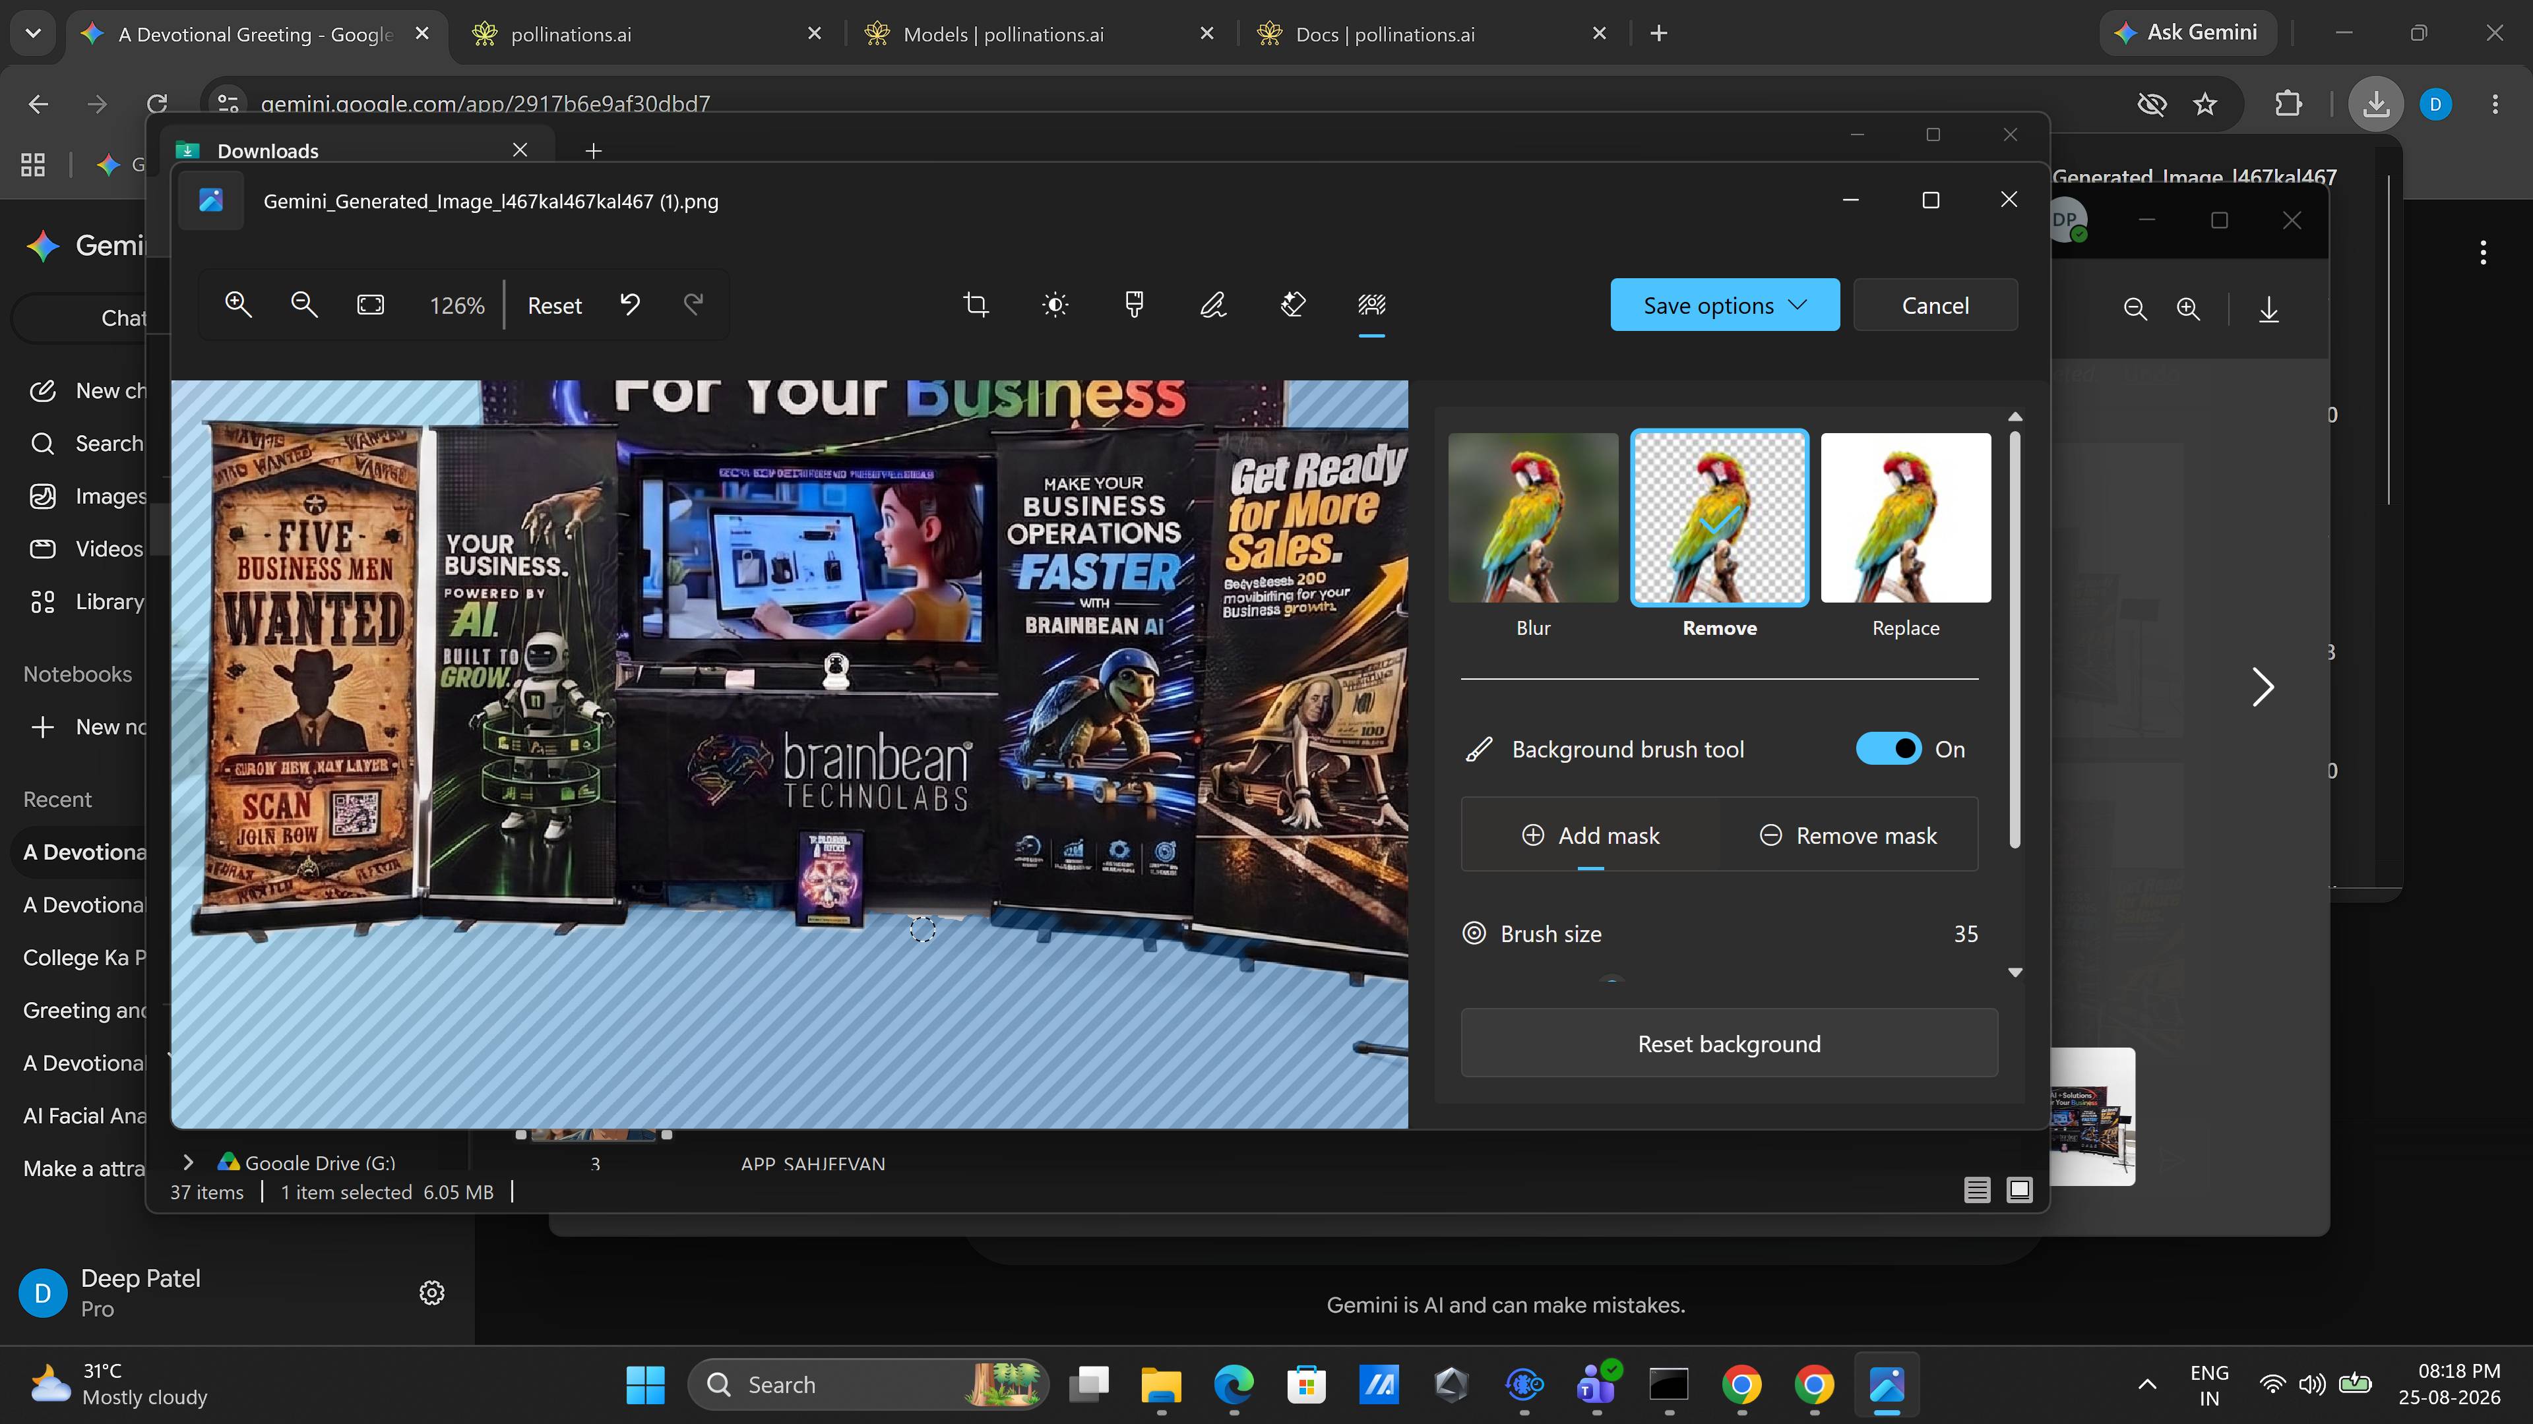Show hidden system tray icons chevron
The height and width of the screenshot is (1424, 2533).
pos(2148,1384)
